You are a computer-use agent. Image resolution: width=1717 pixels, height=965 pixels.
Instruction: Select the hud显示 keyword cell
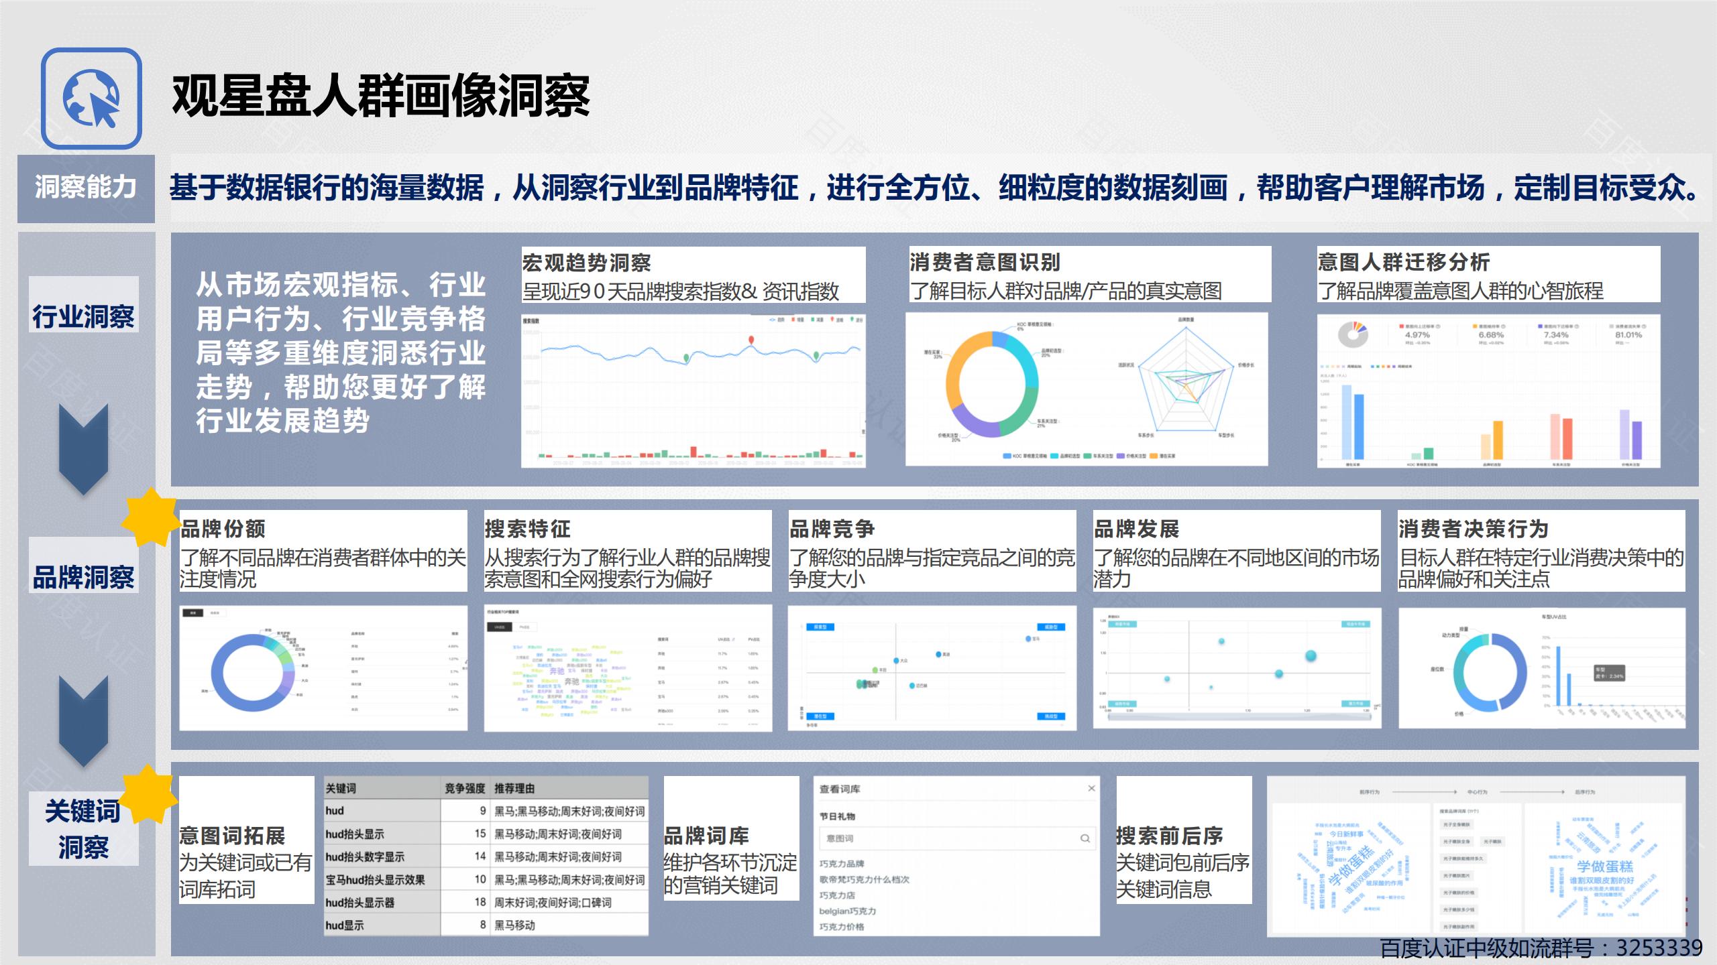(x=382, y=925)
